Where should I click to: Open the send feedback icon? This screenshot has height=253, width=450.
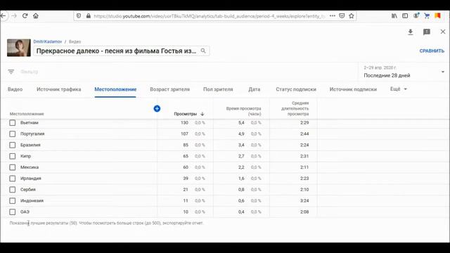point(427,32)
